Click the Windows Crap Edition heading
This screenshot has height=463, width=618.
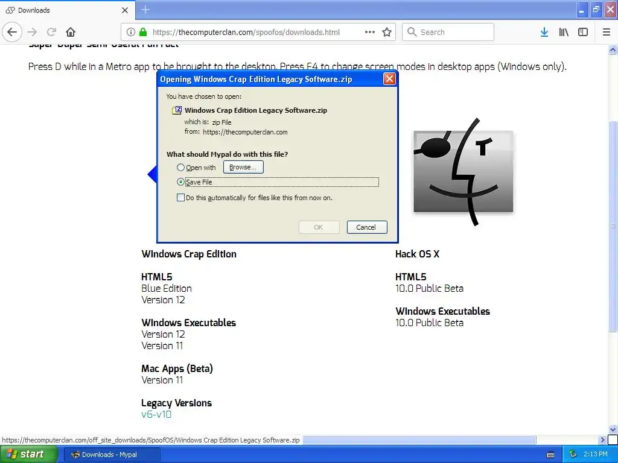(189, 254)
